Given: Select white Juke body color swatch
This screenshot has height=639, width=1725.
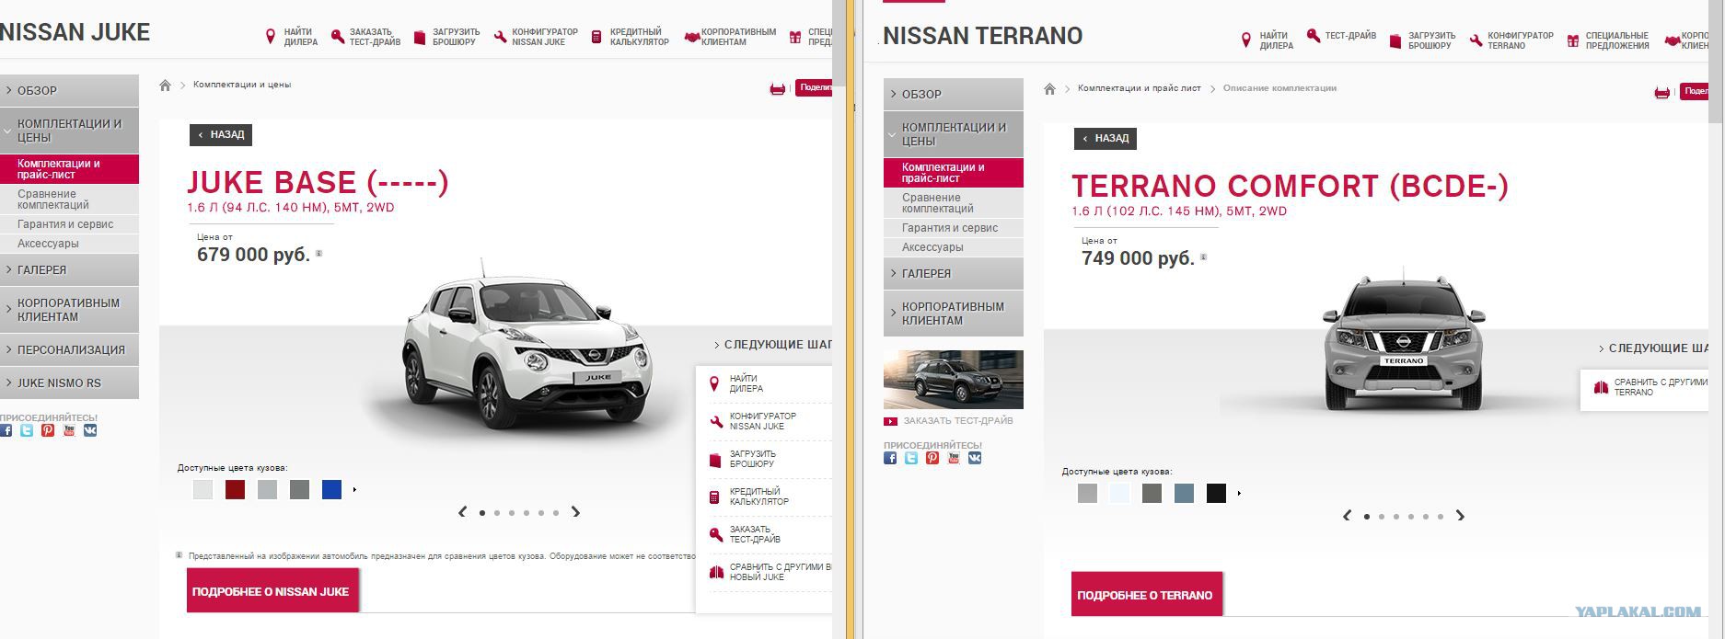Looking at the screenshot, I should click(x=203, y=490).
